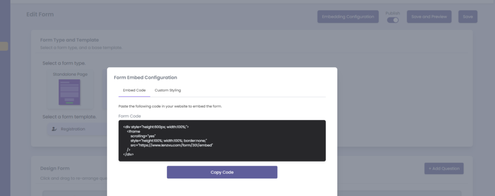
Task: Open the Registration form template dropdown
Action: tap(77, 129)
